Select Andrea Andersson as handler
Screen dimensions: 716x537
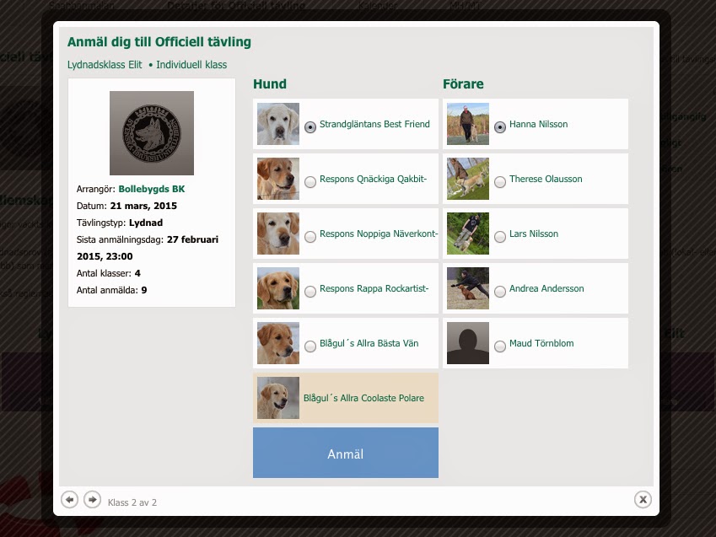[500, 292]
